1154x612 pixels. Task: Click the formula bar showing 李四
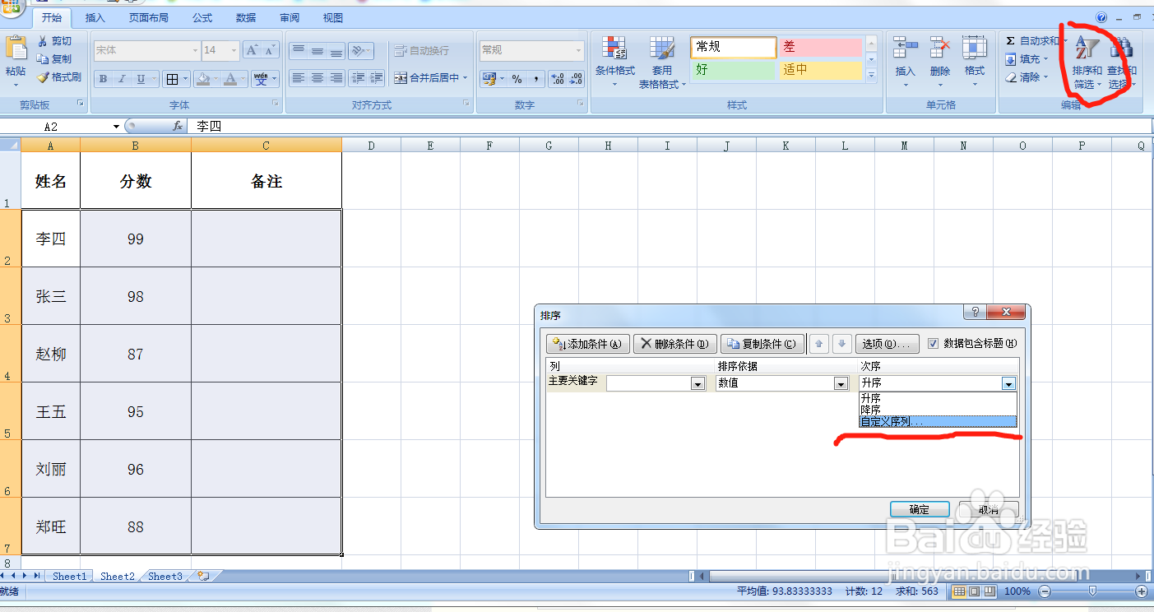pyautogui.click(x=670, y=127)
